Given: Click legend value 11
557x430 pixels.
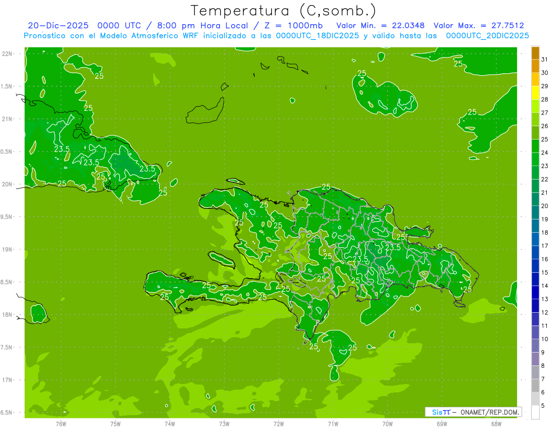Looking at the screenshot, I should (544, 326).
